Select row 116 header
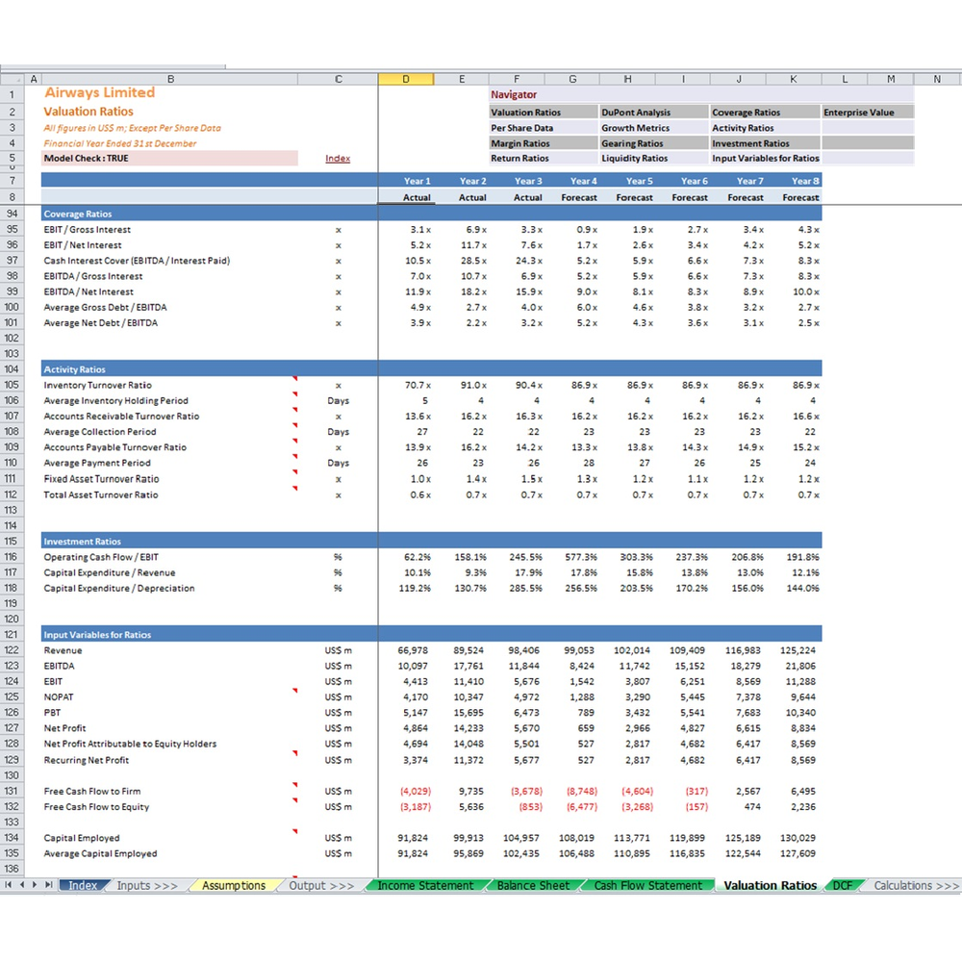This screenshot has width=962, height=962. click(x=12, y=557)
